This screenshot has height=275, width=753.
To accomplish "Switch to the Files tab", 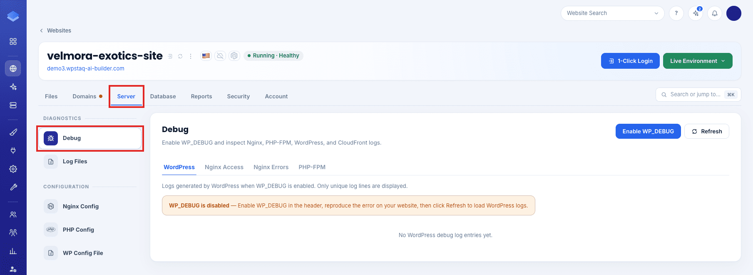I will pyautogui.click(x=51, y=96).
